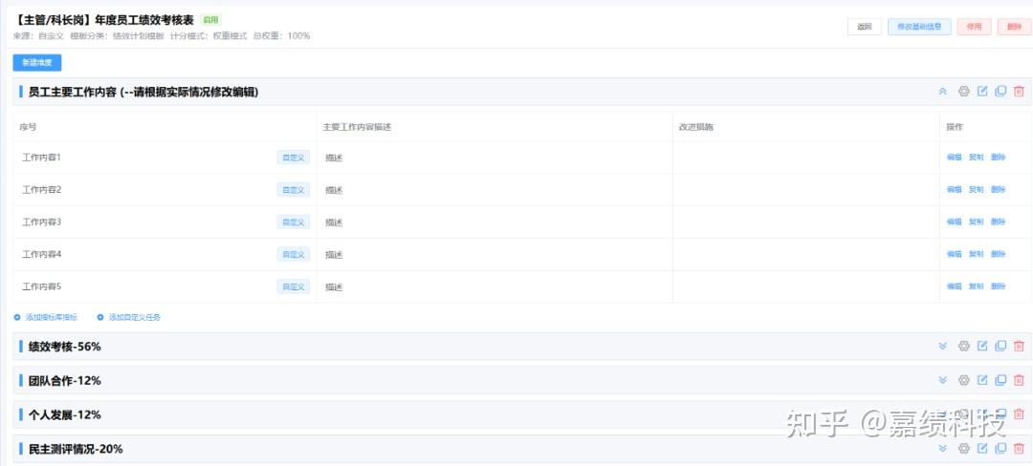
Task: Click edit pencil icon for 团队合作-12%
Action: [982, 380]
